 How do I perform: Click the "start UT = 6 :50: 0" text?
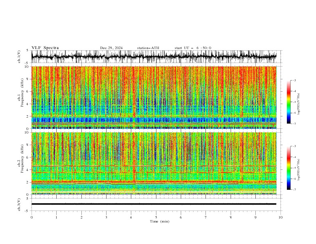[193, 48]
